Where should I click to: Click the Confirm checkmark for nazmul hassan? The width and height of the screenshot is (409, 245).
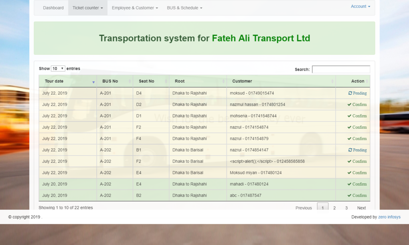350,105
